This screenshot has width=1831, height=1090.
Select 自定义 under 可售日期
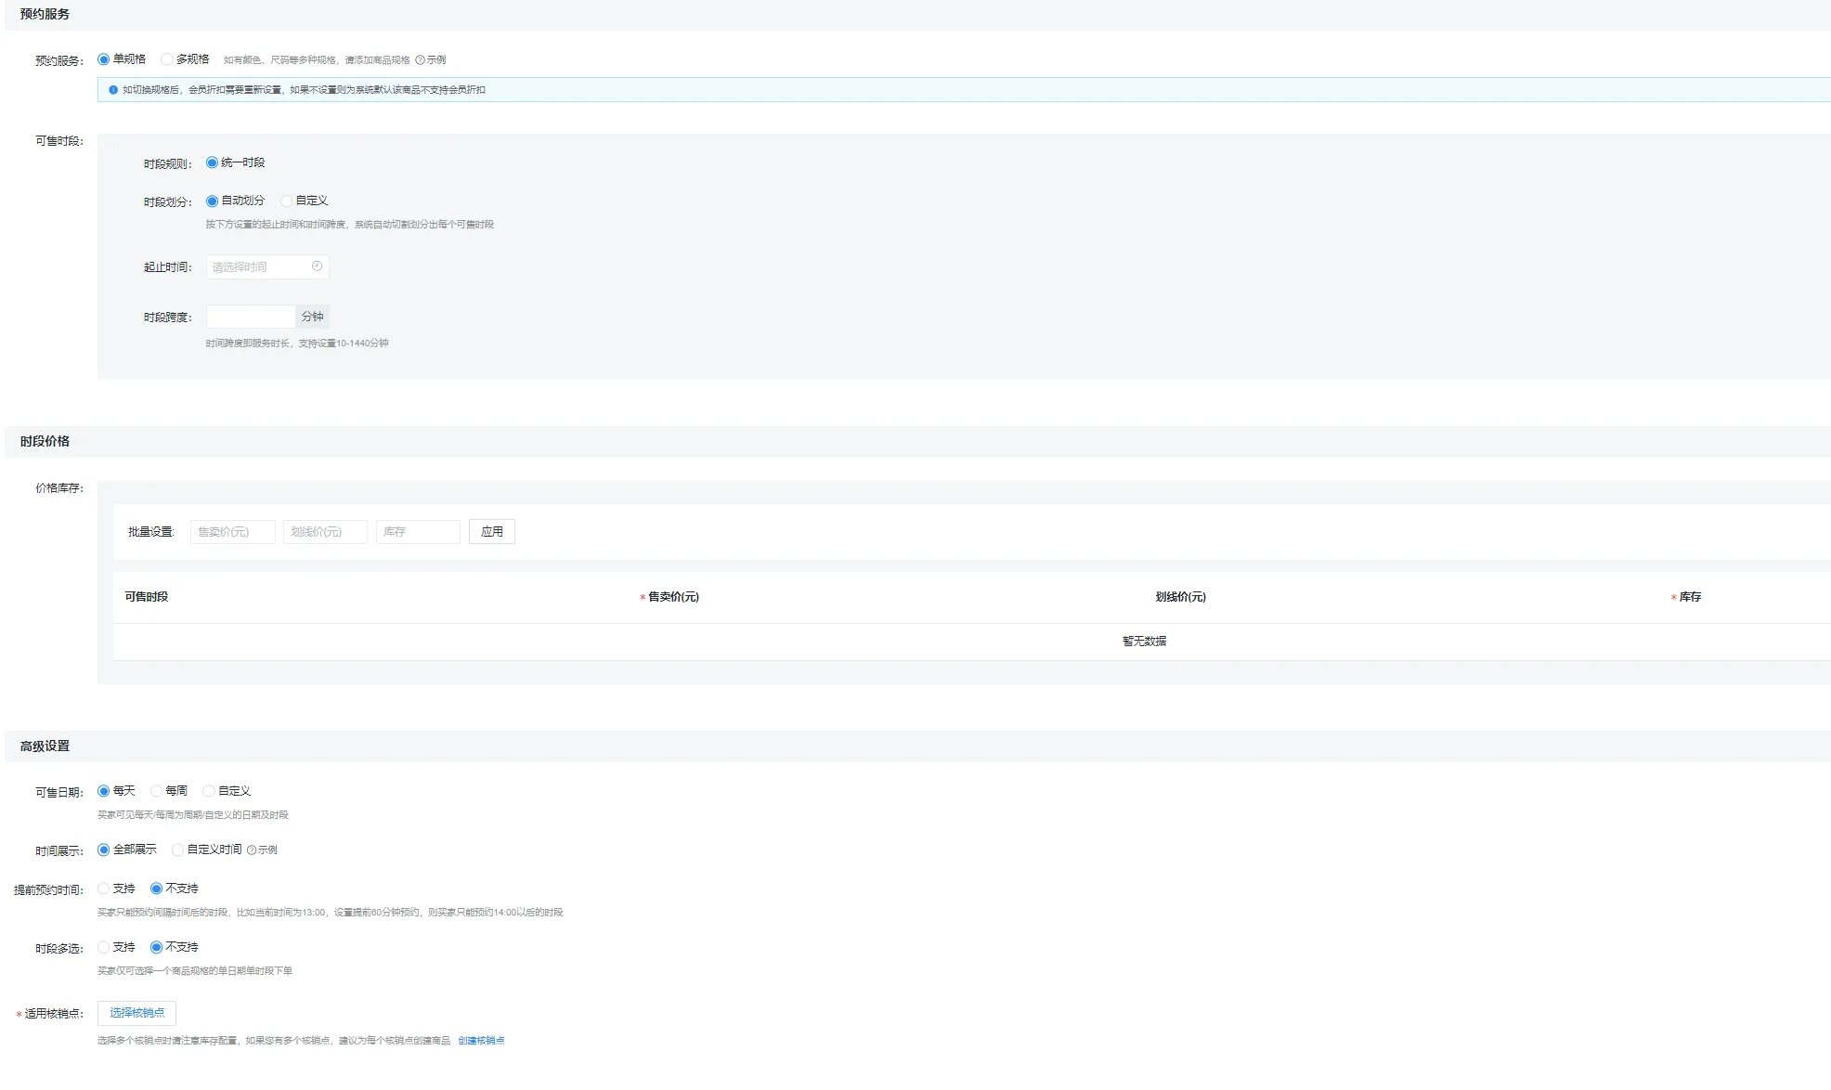tap(209, 791)
